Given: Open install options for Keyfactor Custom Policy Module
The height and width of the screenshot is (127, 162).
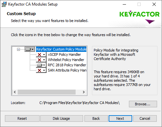Looking at the screenshot, I should coord(30,49).
